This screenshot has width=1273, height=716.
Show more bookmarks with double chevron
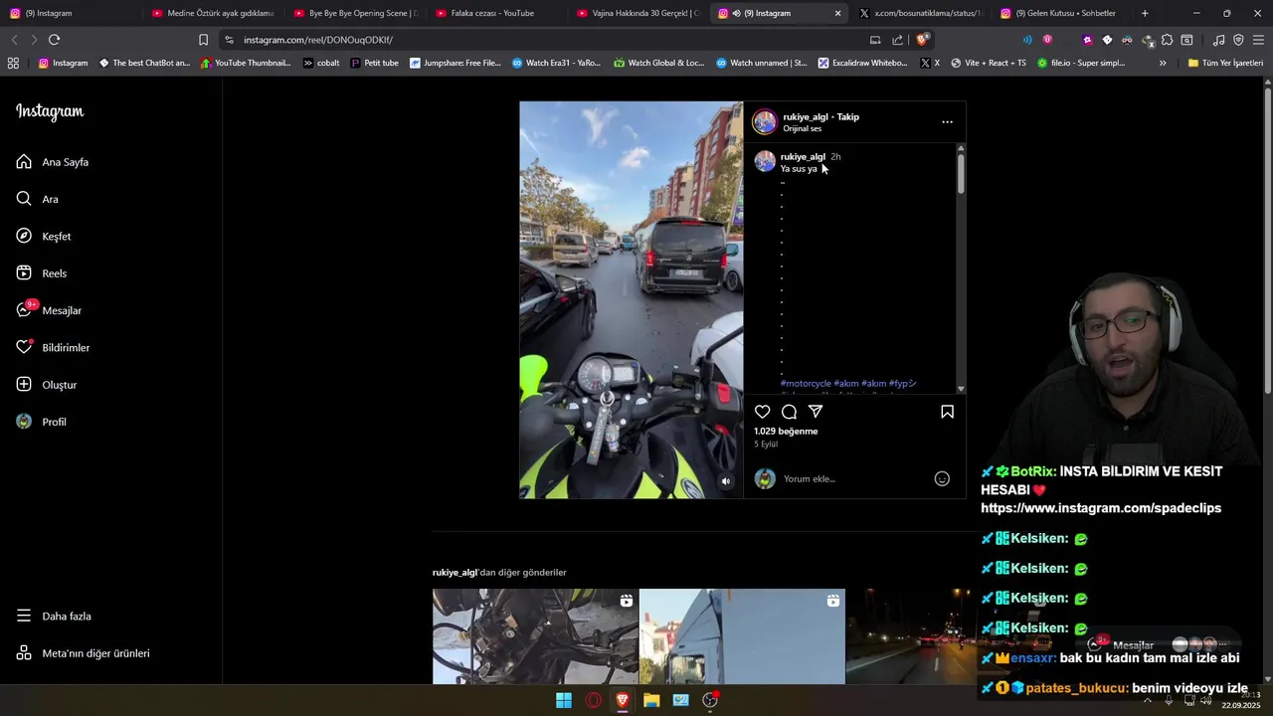pos(1163,63)
